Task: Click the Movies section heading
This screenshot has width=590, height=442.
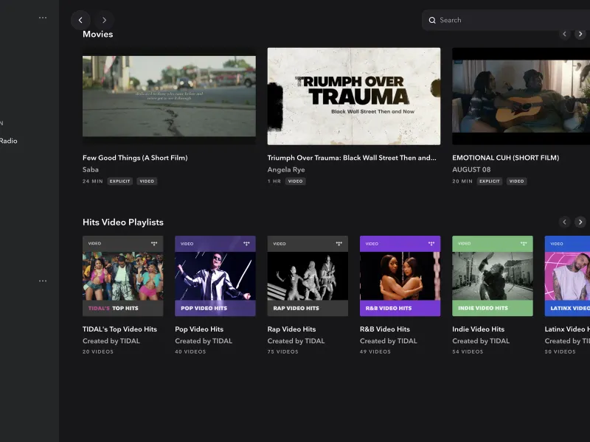Action: coord(98,34)
